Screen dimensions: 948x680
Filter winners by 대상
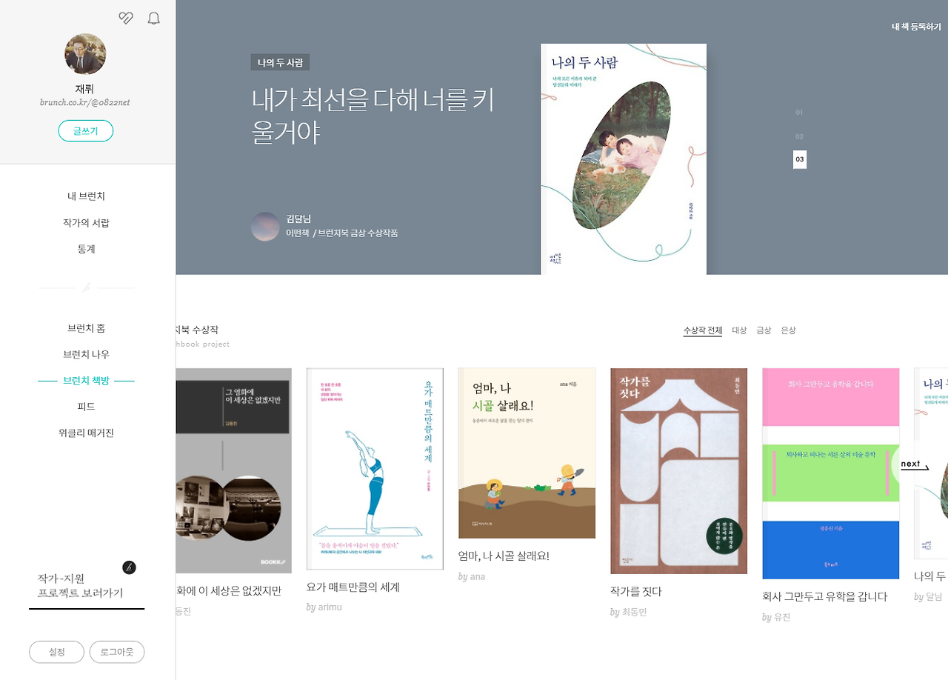pos(739,330)
